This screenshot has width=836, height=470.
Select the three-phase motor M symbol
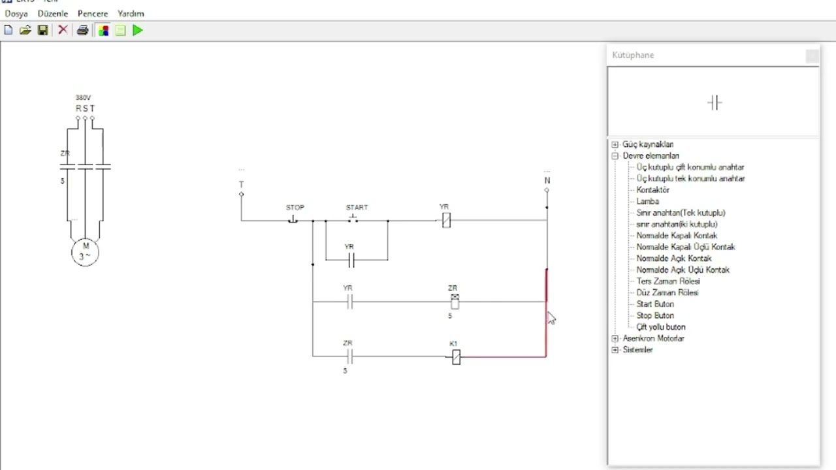[x=85, y=252]
